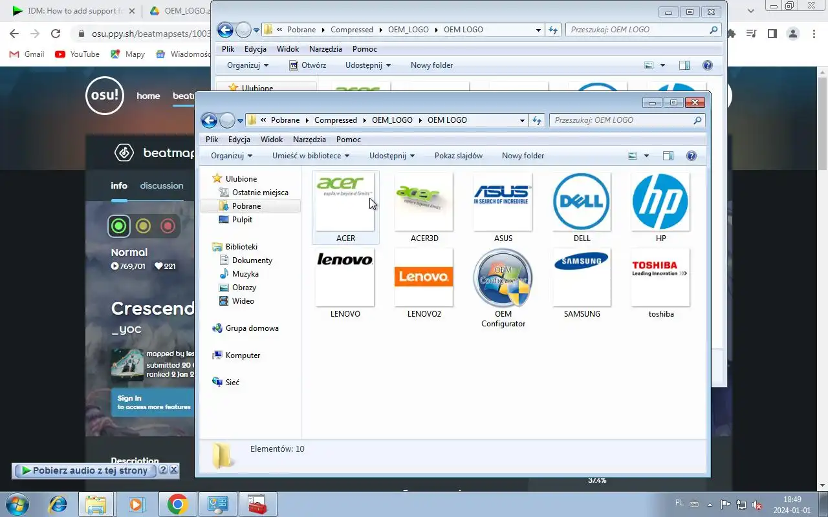
Task: Open Gmail bookmark in Chrome
Action: [27, 54]
